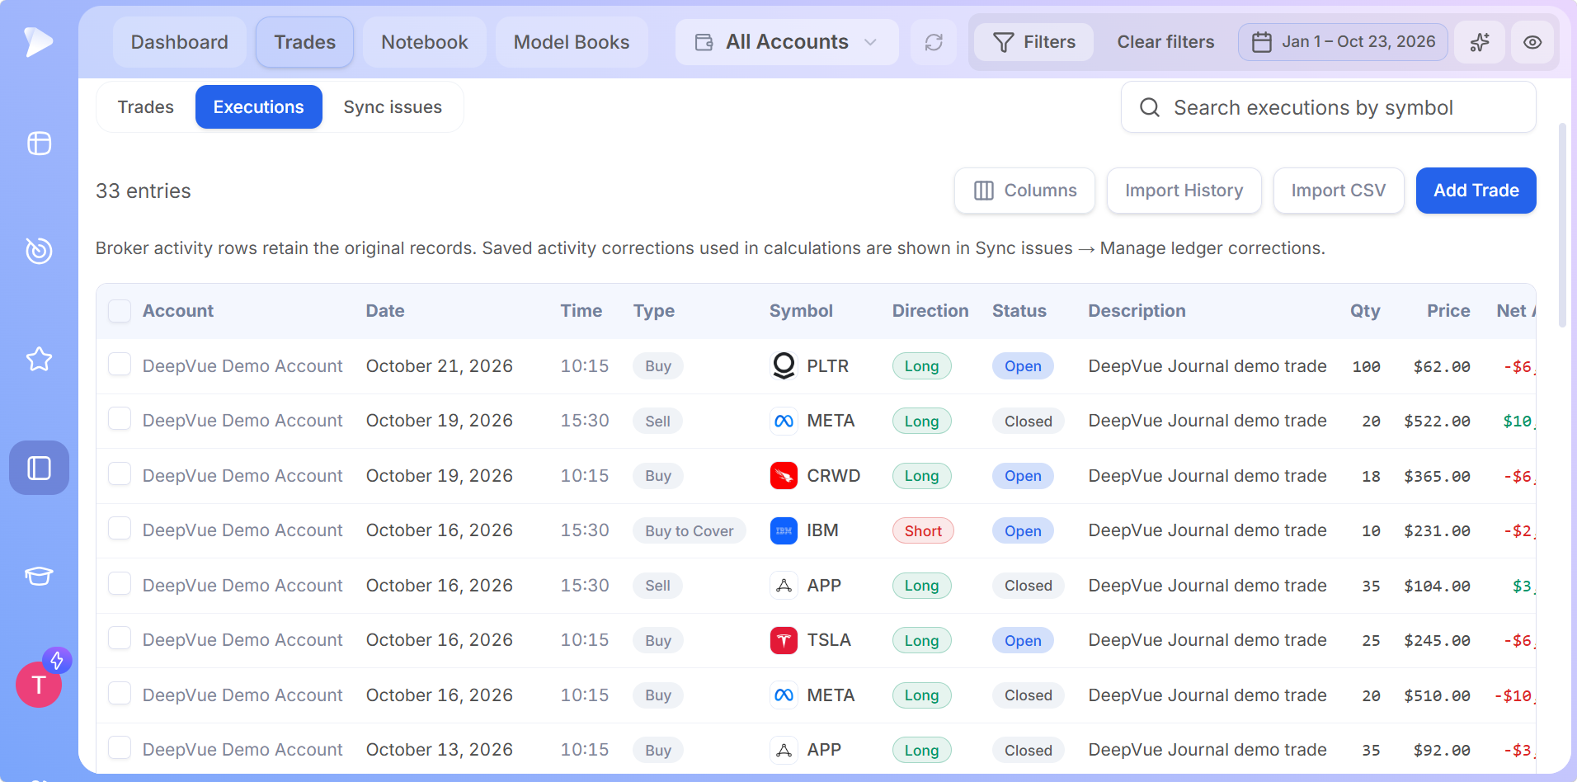Check the IBM row checkbox
This screenshot has height=782, width=1577.
point(120,529)
